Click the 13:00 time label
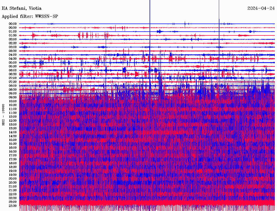 [13, 124]
